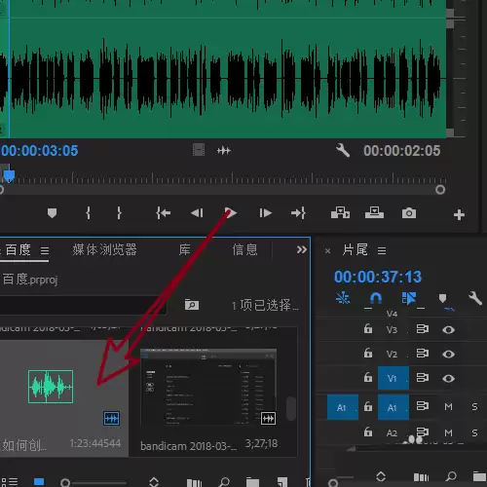Click Automate to Sequence icon
Screen dimensions: 487x487
(x=194, y=482)
